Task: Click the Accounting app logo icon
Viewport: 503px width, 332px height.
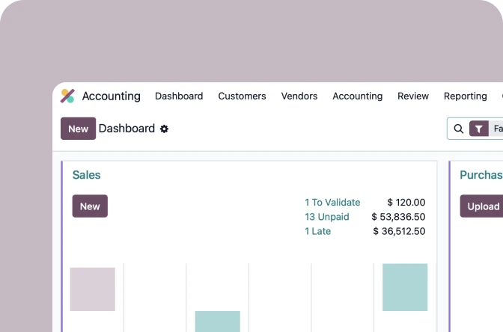Action: (67, 96)
